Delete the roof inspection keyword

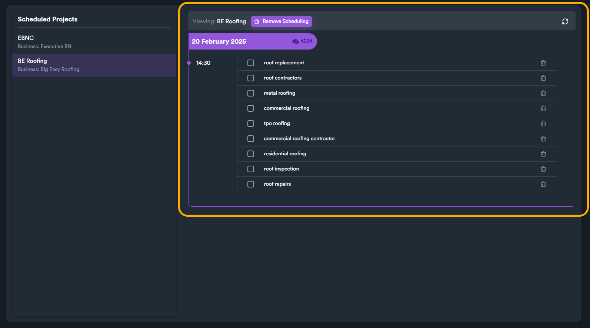point(543,169)
